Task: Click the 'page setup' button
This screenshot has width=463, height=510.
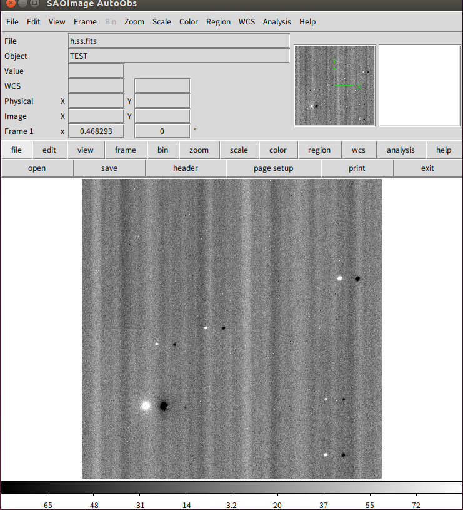Action: (274, 168)
